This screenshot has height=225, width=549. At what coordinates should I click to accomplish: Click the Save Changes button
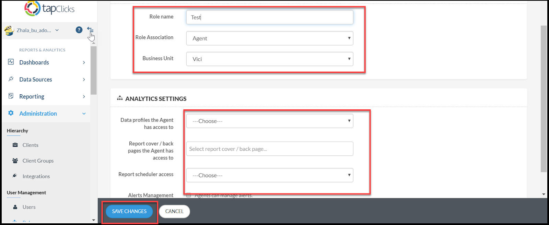click(129, 211)
